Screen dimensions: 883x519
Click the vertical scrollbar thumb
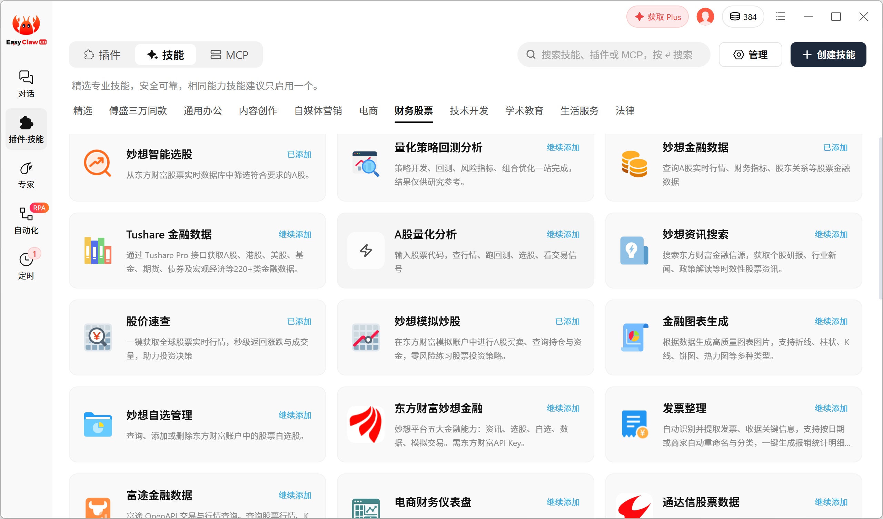(881, 218)
